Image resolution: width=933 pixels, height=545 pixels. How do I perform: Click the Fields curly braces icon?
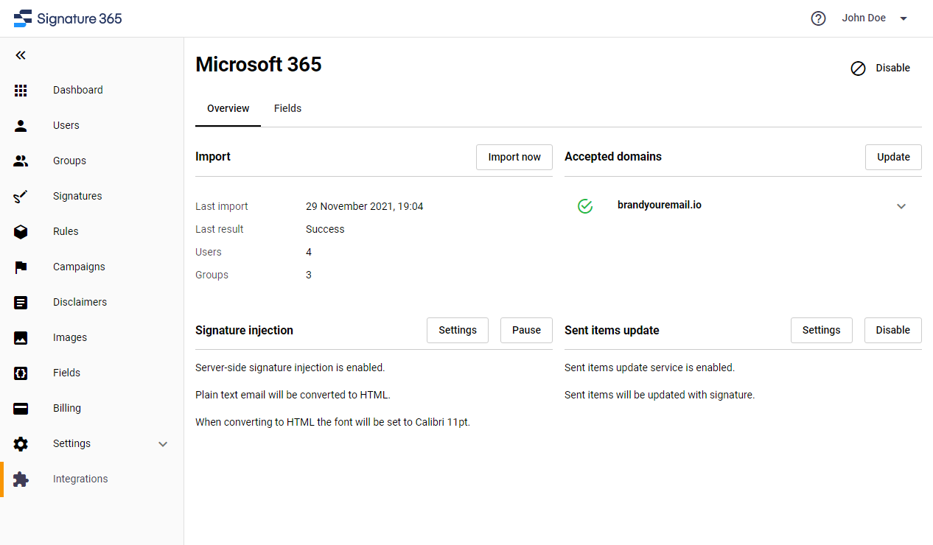[x=21, y=373]
